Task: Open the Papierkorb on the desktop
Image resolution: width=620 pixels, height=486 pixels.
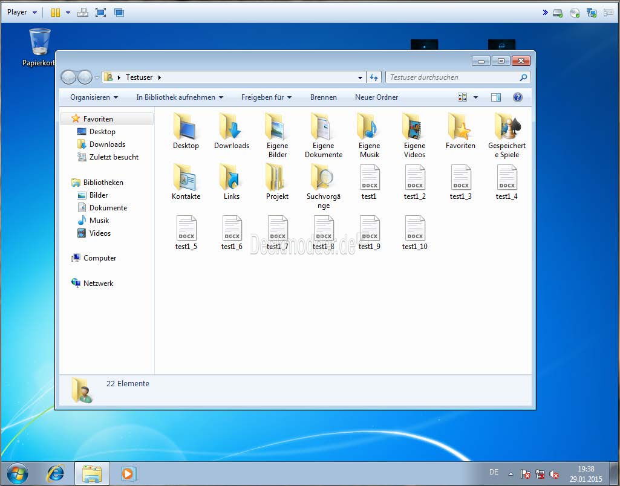Action: click(39, 47)
